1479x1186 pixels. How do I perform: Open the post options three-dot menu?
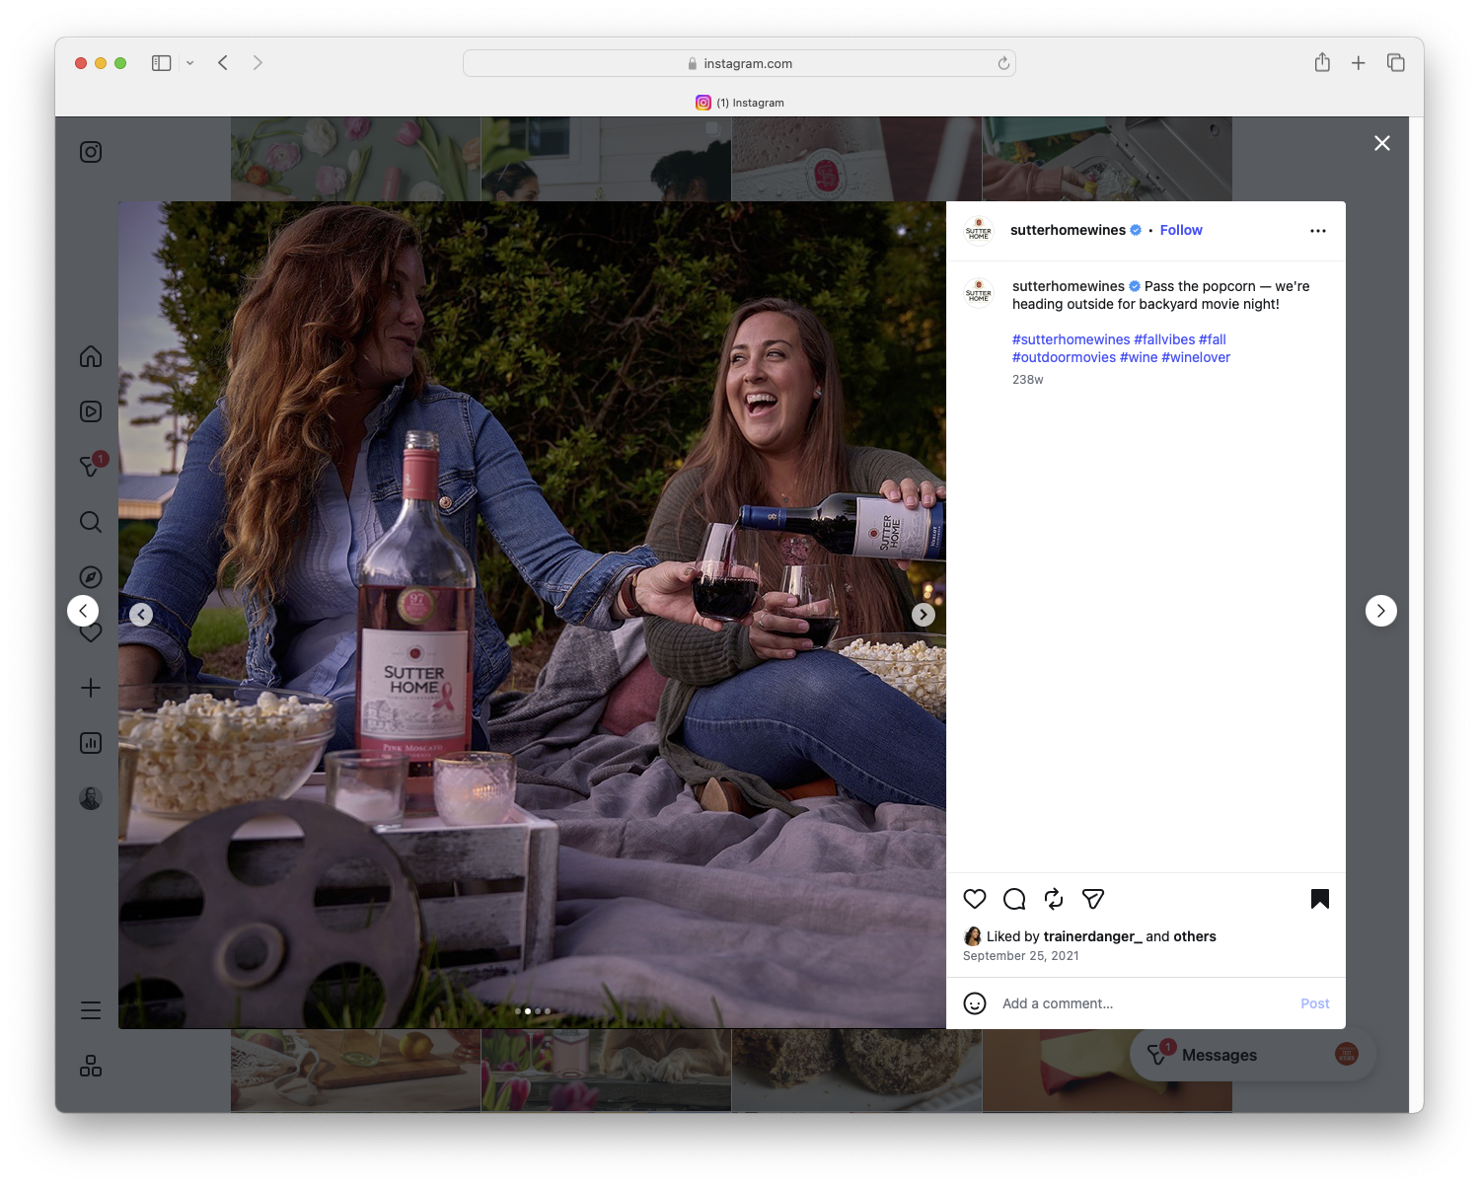point(1318,230)
